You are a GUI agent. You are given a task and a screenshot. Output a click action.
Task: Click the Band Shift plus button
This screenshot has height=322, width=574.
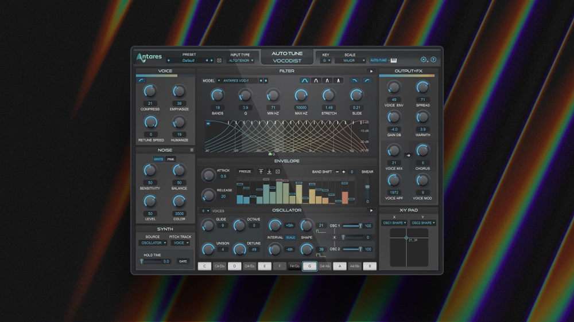tap(343, 172)
